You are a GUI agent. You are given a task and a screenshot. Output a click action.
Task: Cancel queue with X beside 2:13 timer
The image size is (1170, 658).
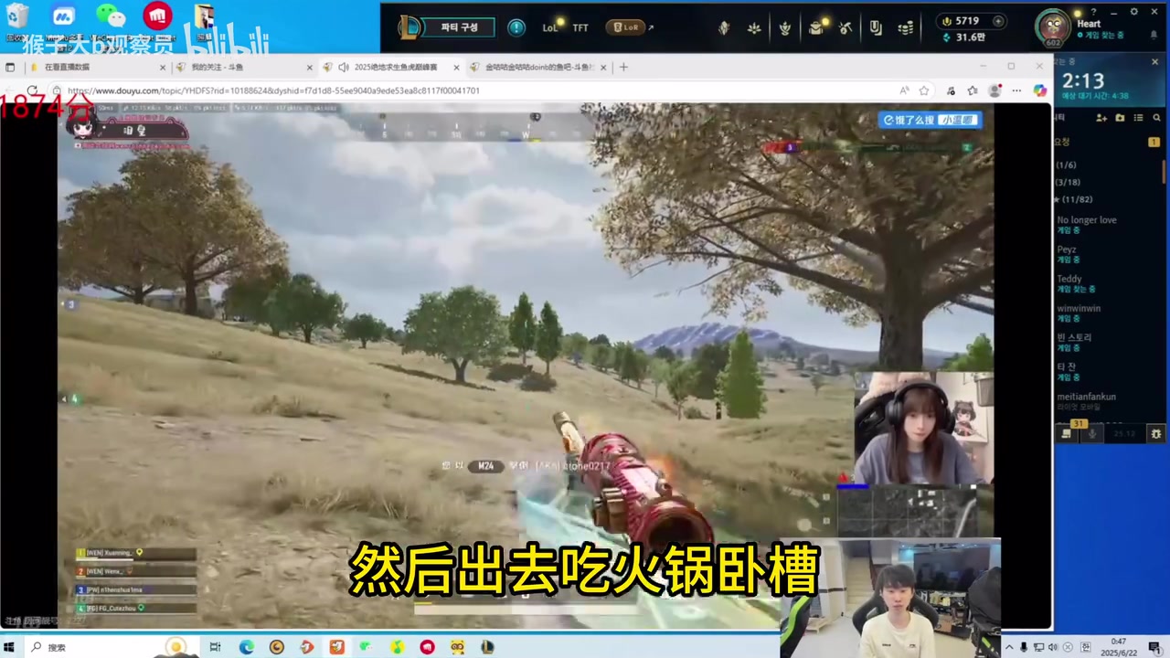click(x=1154, y=62)
